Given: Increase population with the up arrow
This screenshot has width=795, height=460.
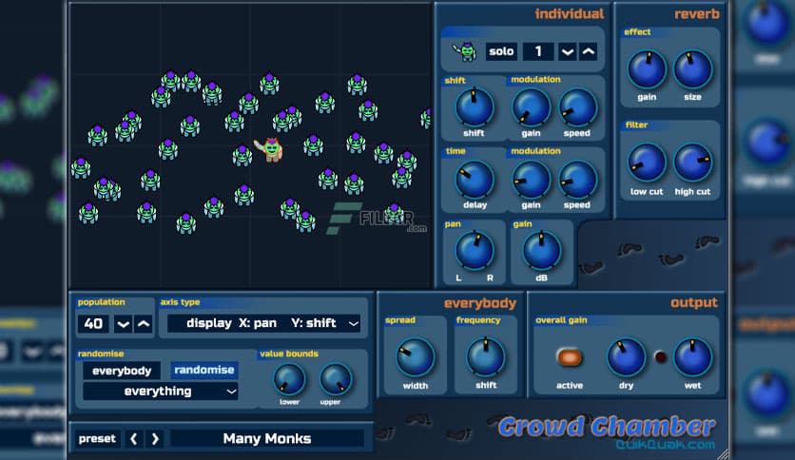Looking at the screenshot, I should point(144,324).
